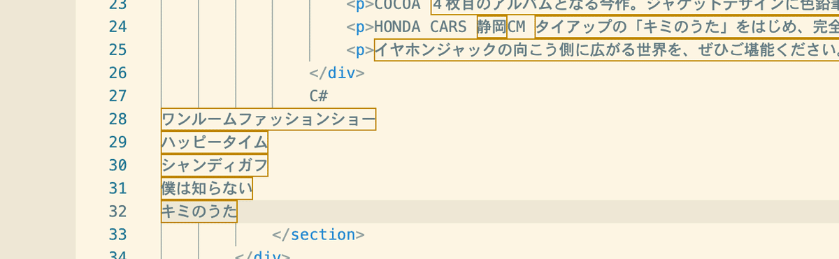Click line number 24 in the gutter
This screenshot has width=839, height=259.
tap(117, 27)
